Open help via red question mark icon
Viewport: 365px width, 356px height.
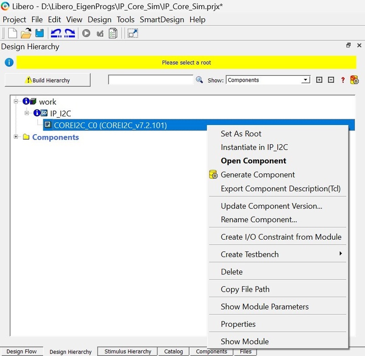pyautogui.click(x=343, y=80)
